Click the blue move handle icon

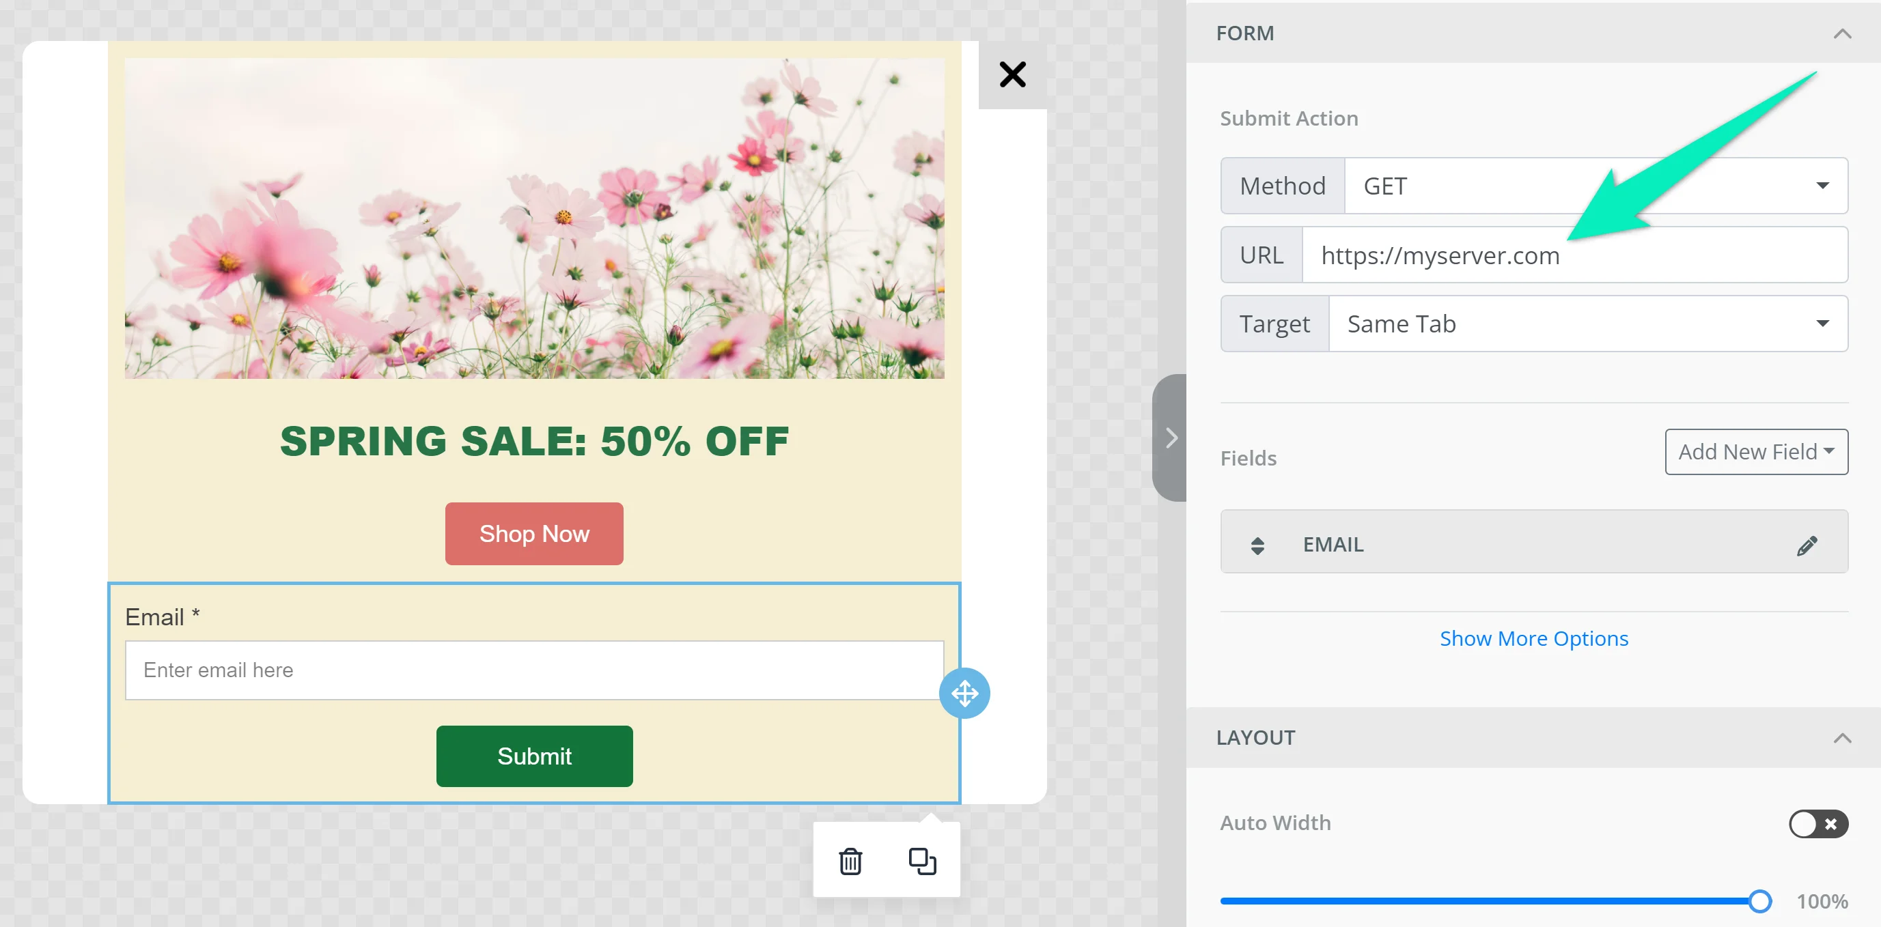964,694
